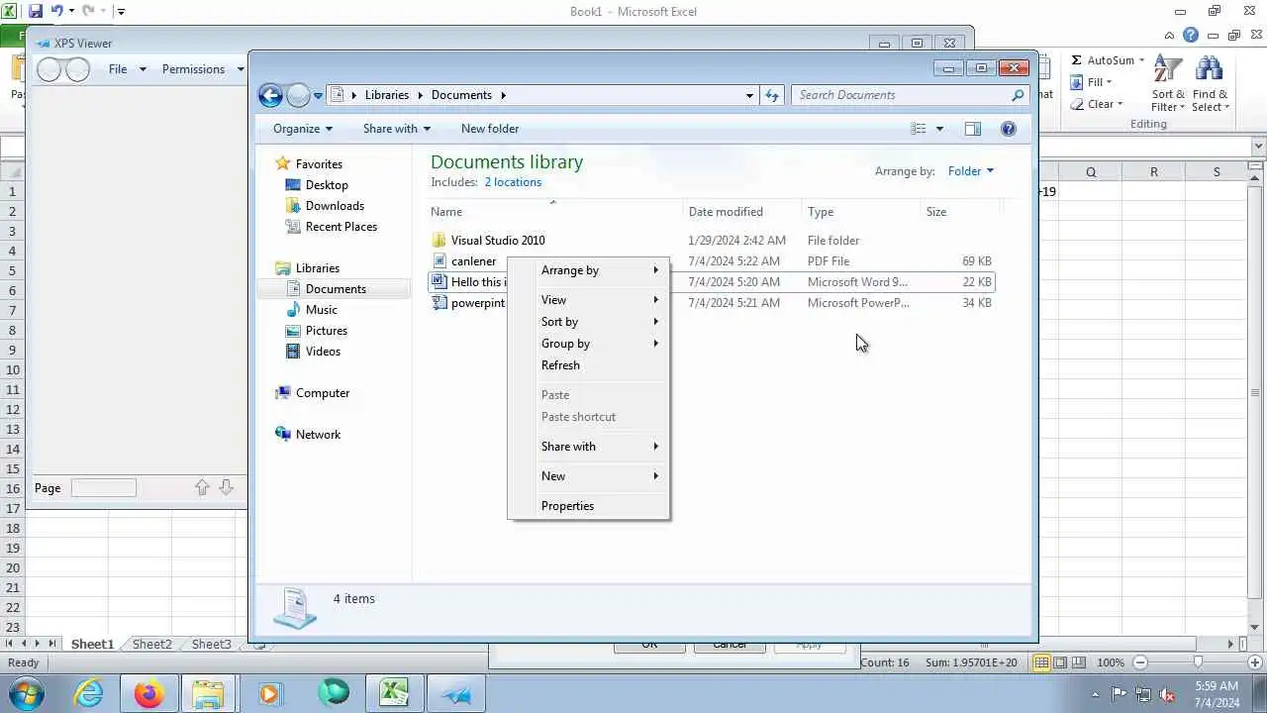
Task: Open the Clear dropdown in Excel
Action: pos(1097,104)
